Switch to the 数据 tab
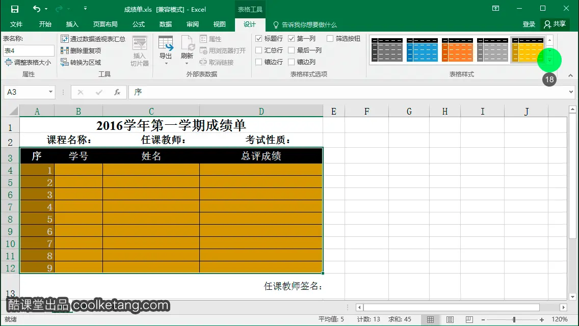The width and height of the screenshot is (579, 326). click(166, 24)
